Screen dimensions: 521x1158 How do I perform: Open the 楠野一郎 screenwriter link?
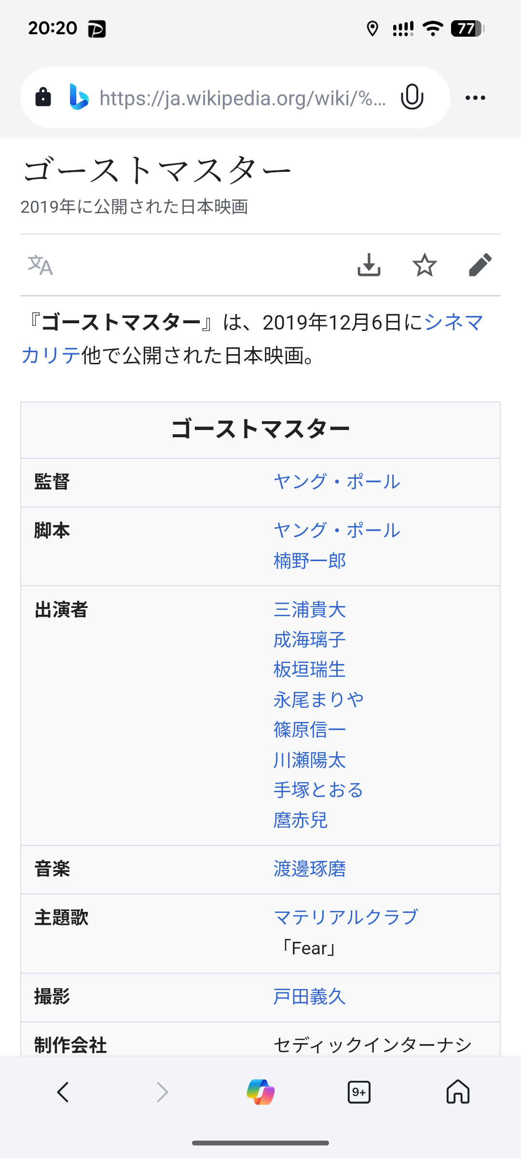pyautogui.click(x=310, y=561)
